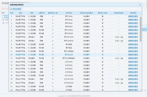The width and height of the screenshot is (147, 97).
Task: Select 是 for 女子4X100米 team signup
Action: pos(120,79)
